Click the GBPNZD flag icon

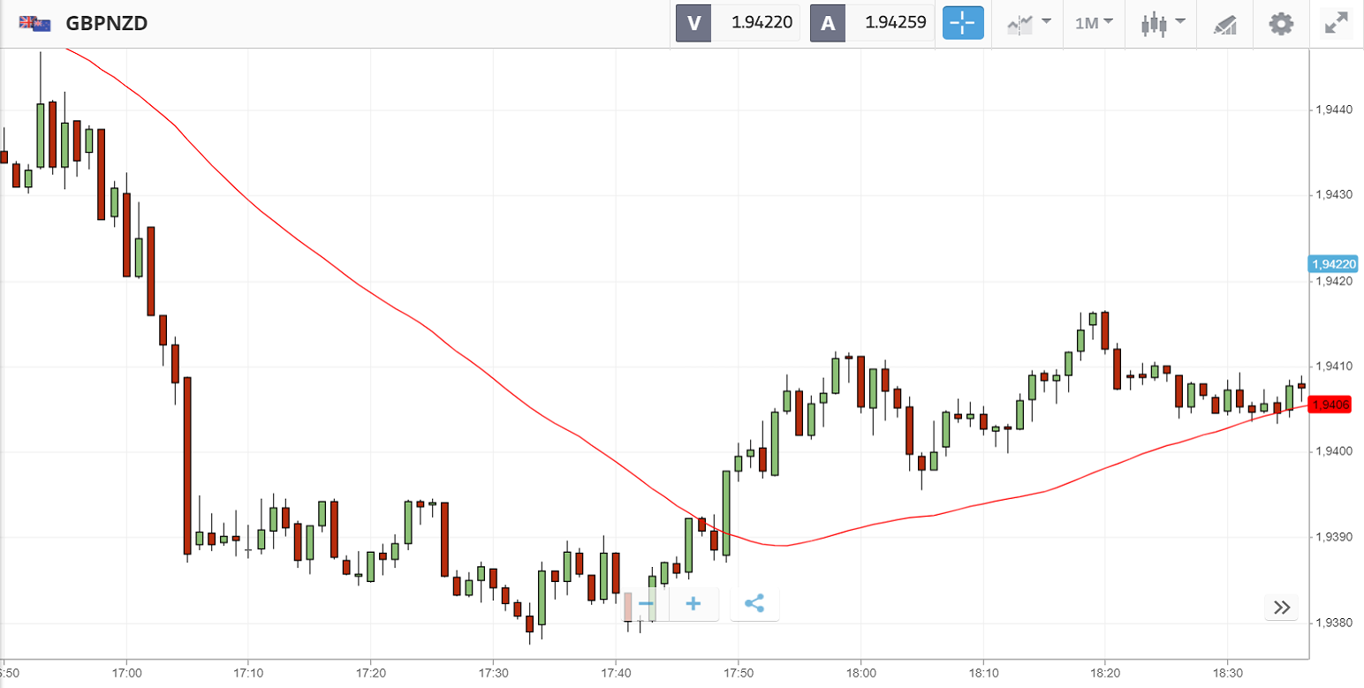pyautogui.click(x=35, y=24)
